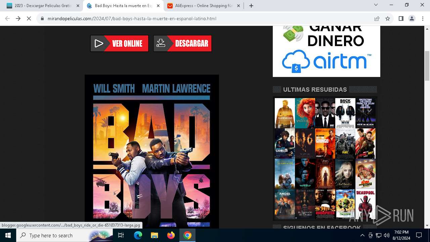Open the Shrek movie poster

click(x=345, y=204)
